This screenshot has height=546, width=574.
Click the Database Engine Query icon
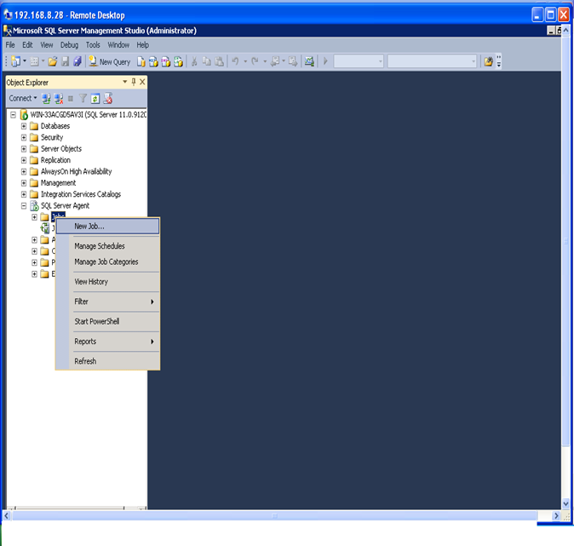tap(141, 62)
